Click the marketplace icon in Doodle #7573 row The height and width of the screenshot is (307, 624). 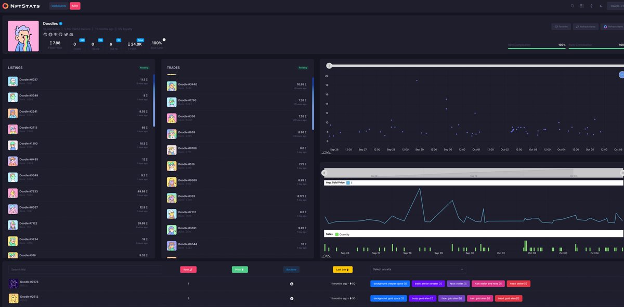292,284
